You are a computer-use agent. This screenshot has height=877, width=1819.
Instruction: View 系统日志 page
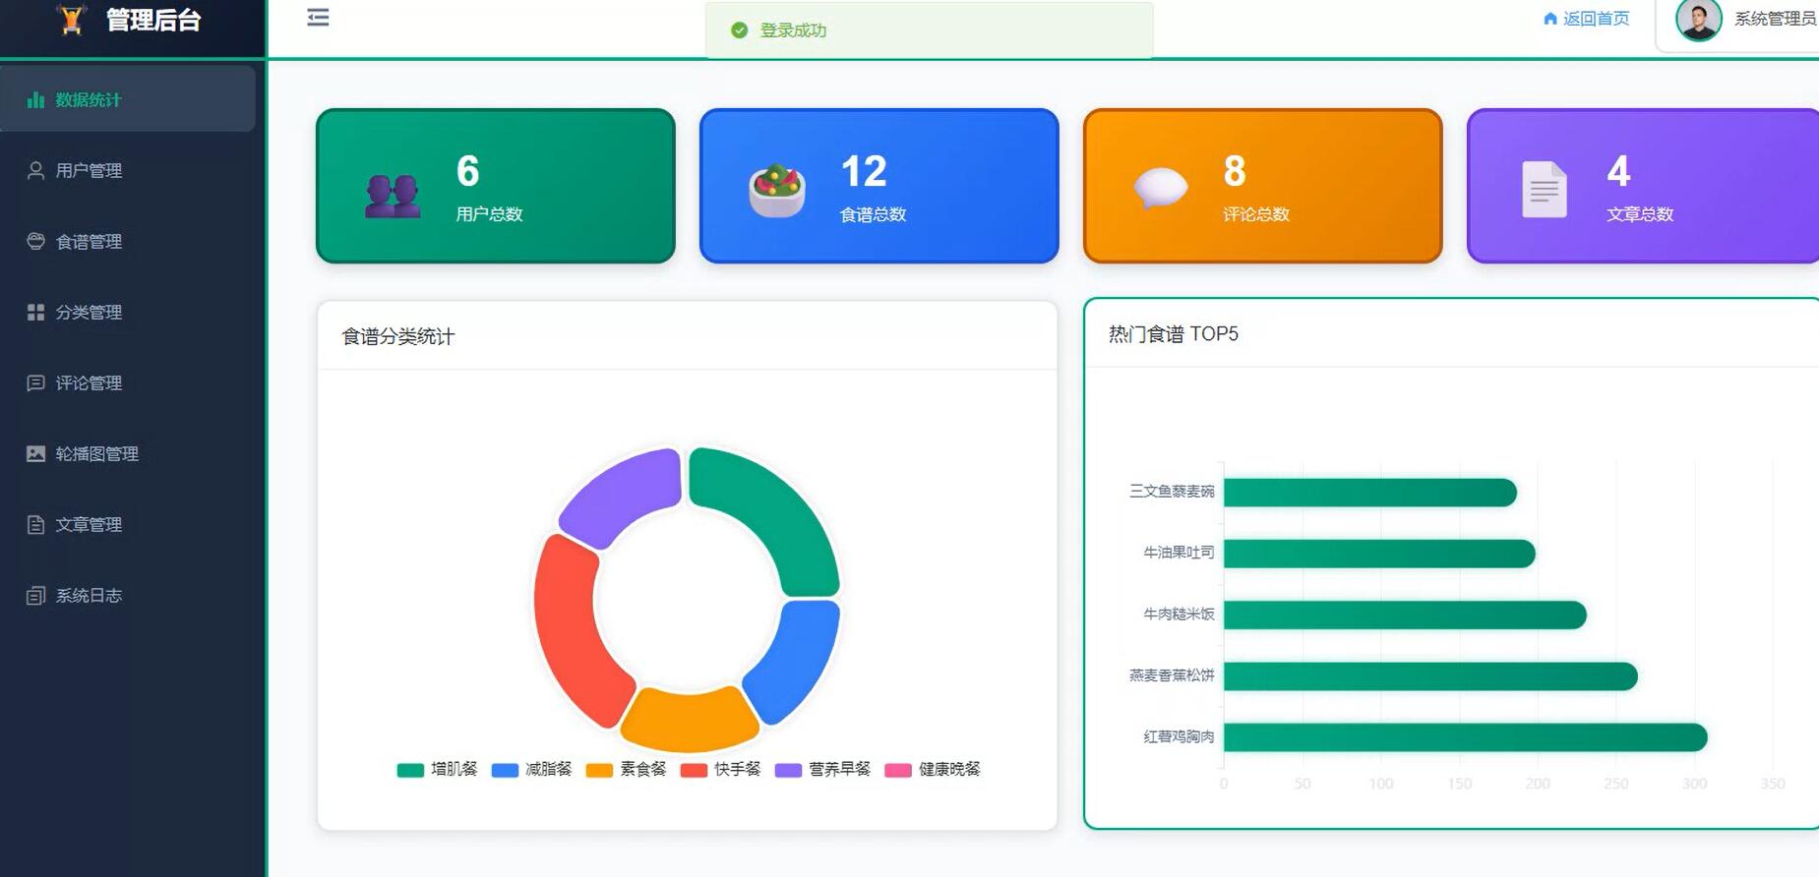pos(128,595)
